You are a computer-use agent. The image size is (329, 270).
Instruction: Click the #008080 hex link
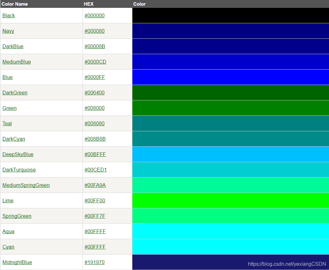[x=95, y=123]
